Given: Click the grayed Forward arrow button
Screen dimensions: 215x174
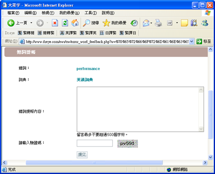Looking at the screenshot, I should pyautogui.click(x=40, y=23).
